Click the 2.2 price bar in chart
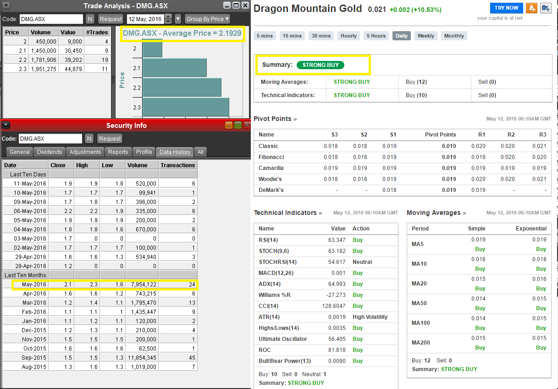 (182, 87)
